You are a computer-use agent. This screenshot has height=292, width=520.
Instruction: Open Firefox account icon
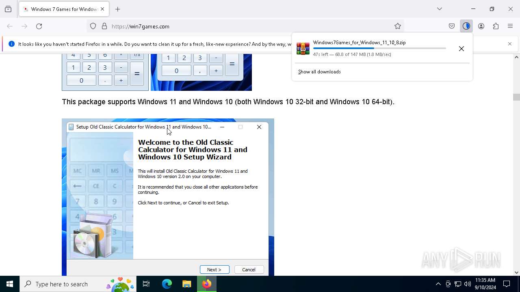481,26
